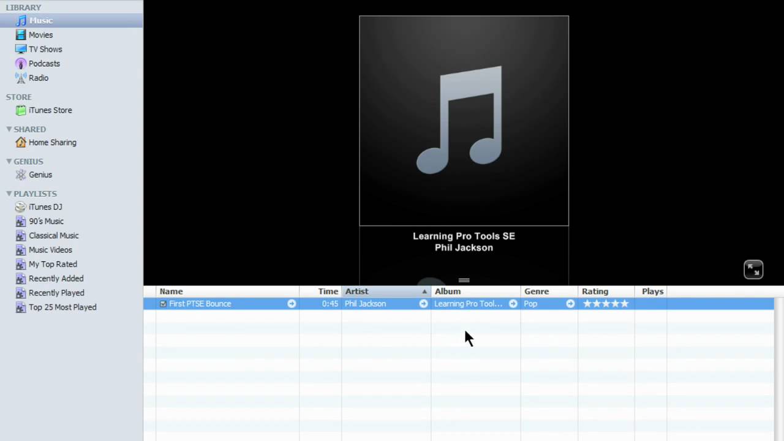Click arrow link next to First PTSE Bounce

292,304
